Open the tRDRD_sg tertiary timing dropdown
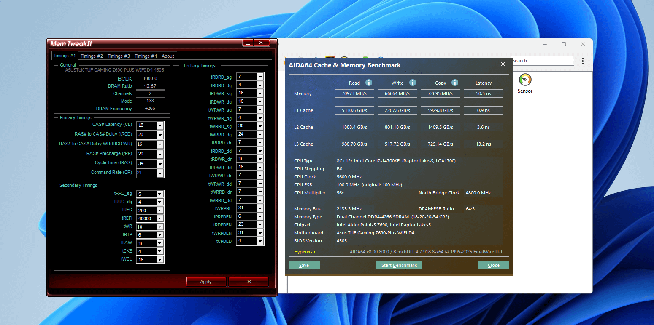The image size is (654, 325). pos(260,77)
